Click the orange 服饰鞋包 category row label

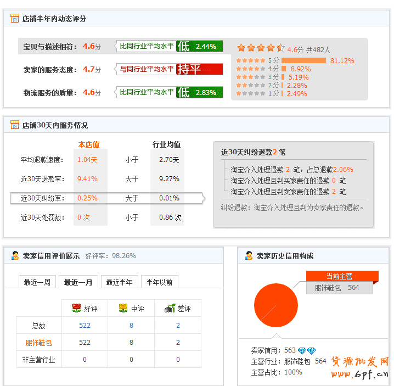[39, 343]
